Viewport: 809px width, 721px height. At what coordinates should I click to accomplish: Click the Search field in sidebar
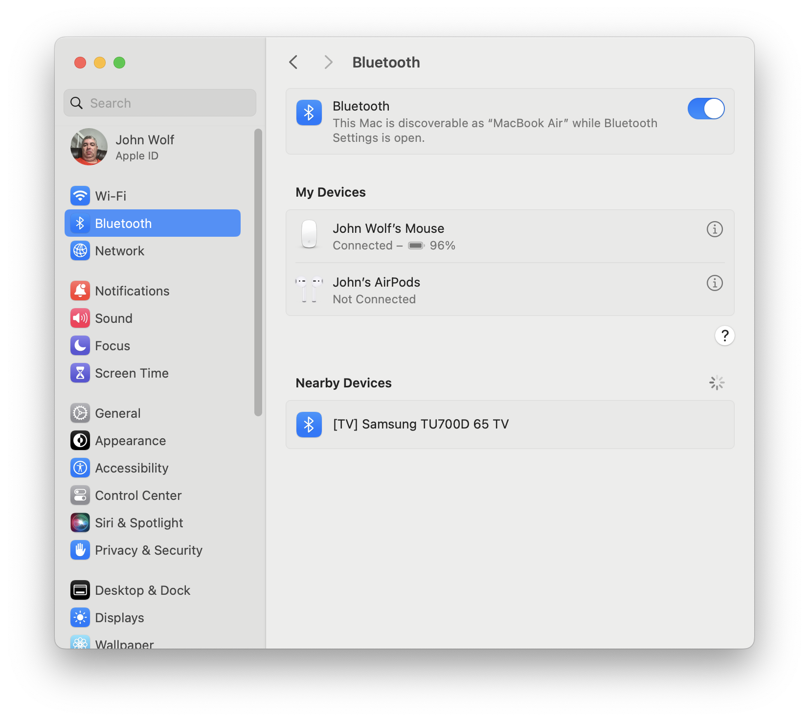(x=160, y=103)
